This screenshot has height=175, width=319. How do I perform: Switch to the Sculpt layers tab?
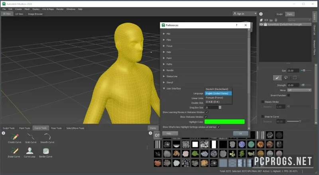point(280,14)
